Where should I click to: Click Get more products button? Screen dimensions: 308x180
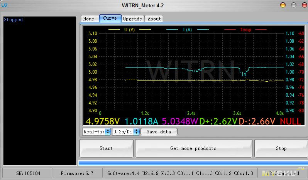193,148
